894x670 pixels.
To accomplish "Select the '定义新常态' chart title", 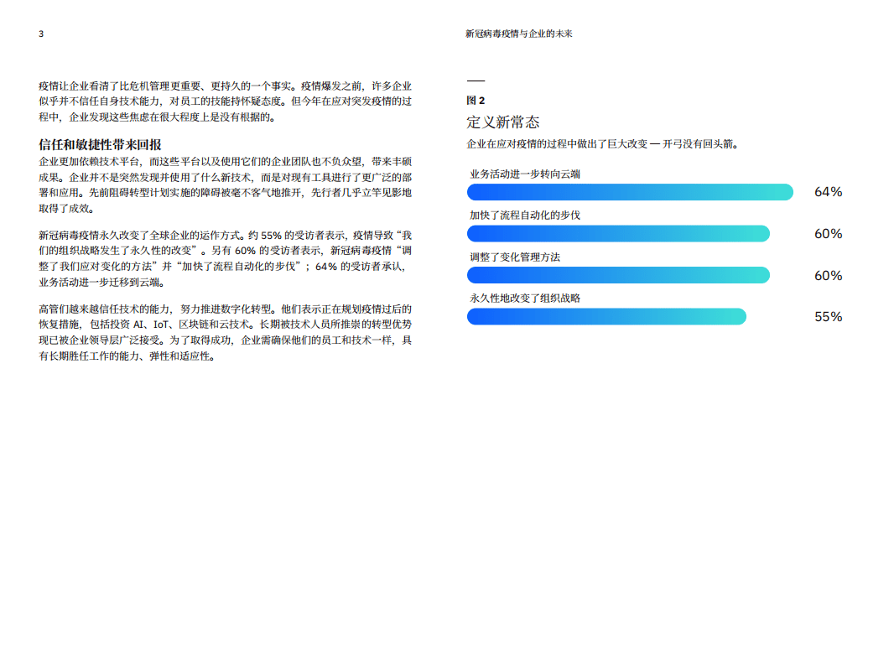I will (x=504, y=122).
